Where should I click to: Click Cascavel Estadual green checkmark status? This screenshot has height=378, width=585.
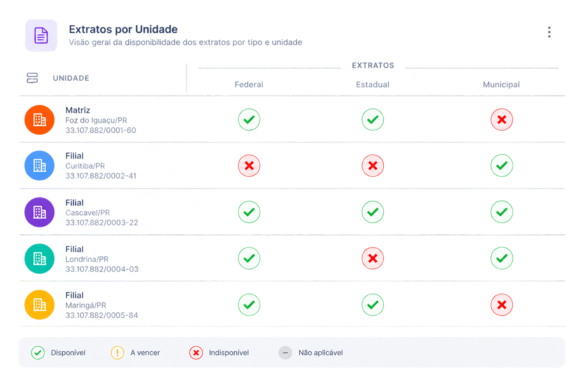[x=373, y=212]
